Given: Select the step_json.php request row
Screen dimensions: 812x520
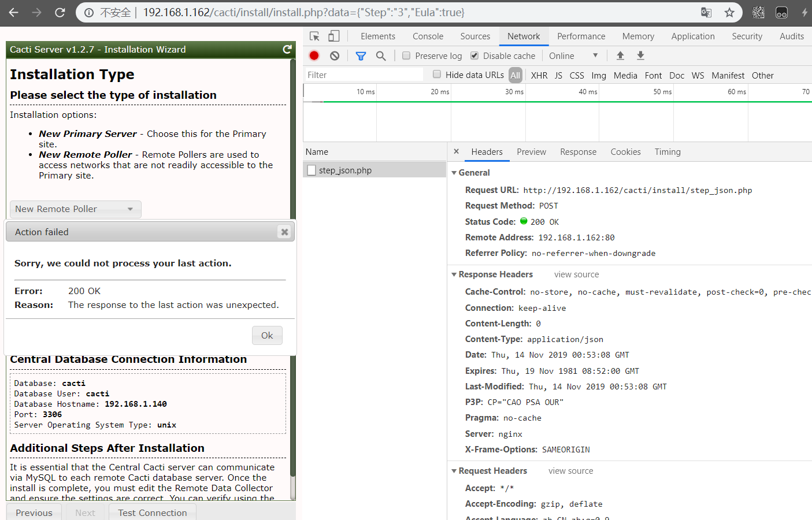Looking at the screenshot, I should [375, 170].
